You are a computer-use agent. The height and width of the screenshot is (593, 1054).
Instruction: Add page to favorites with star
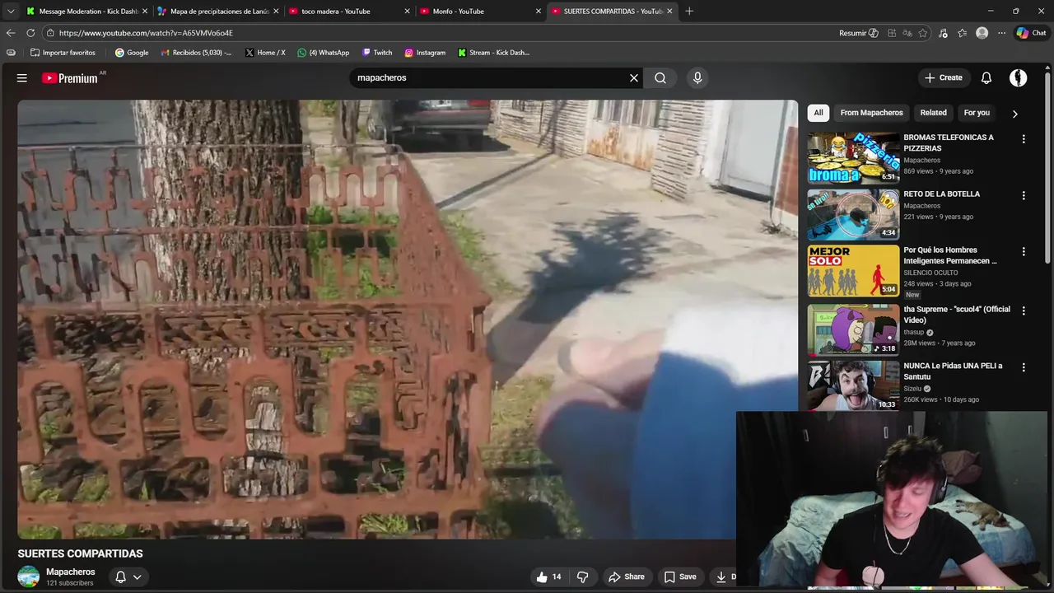(x=923, y=33)
